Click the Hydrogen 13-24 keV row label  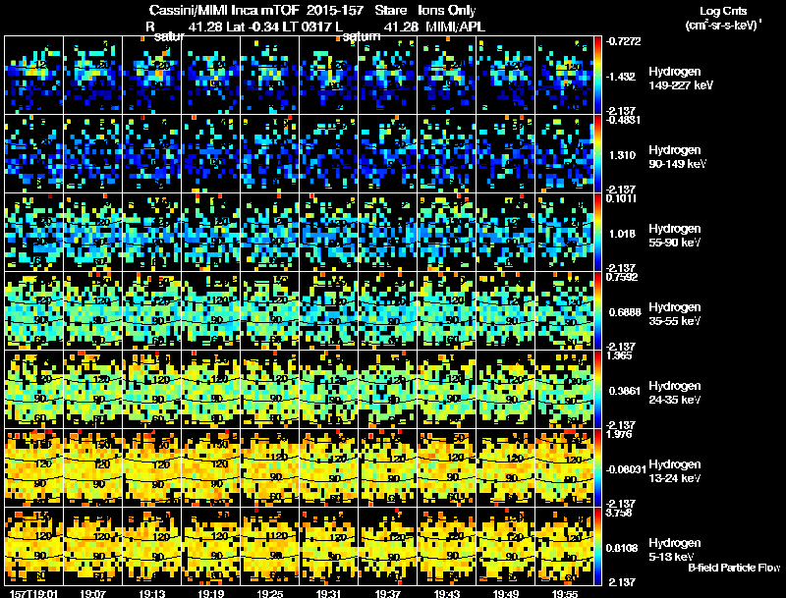point(675,471)
